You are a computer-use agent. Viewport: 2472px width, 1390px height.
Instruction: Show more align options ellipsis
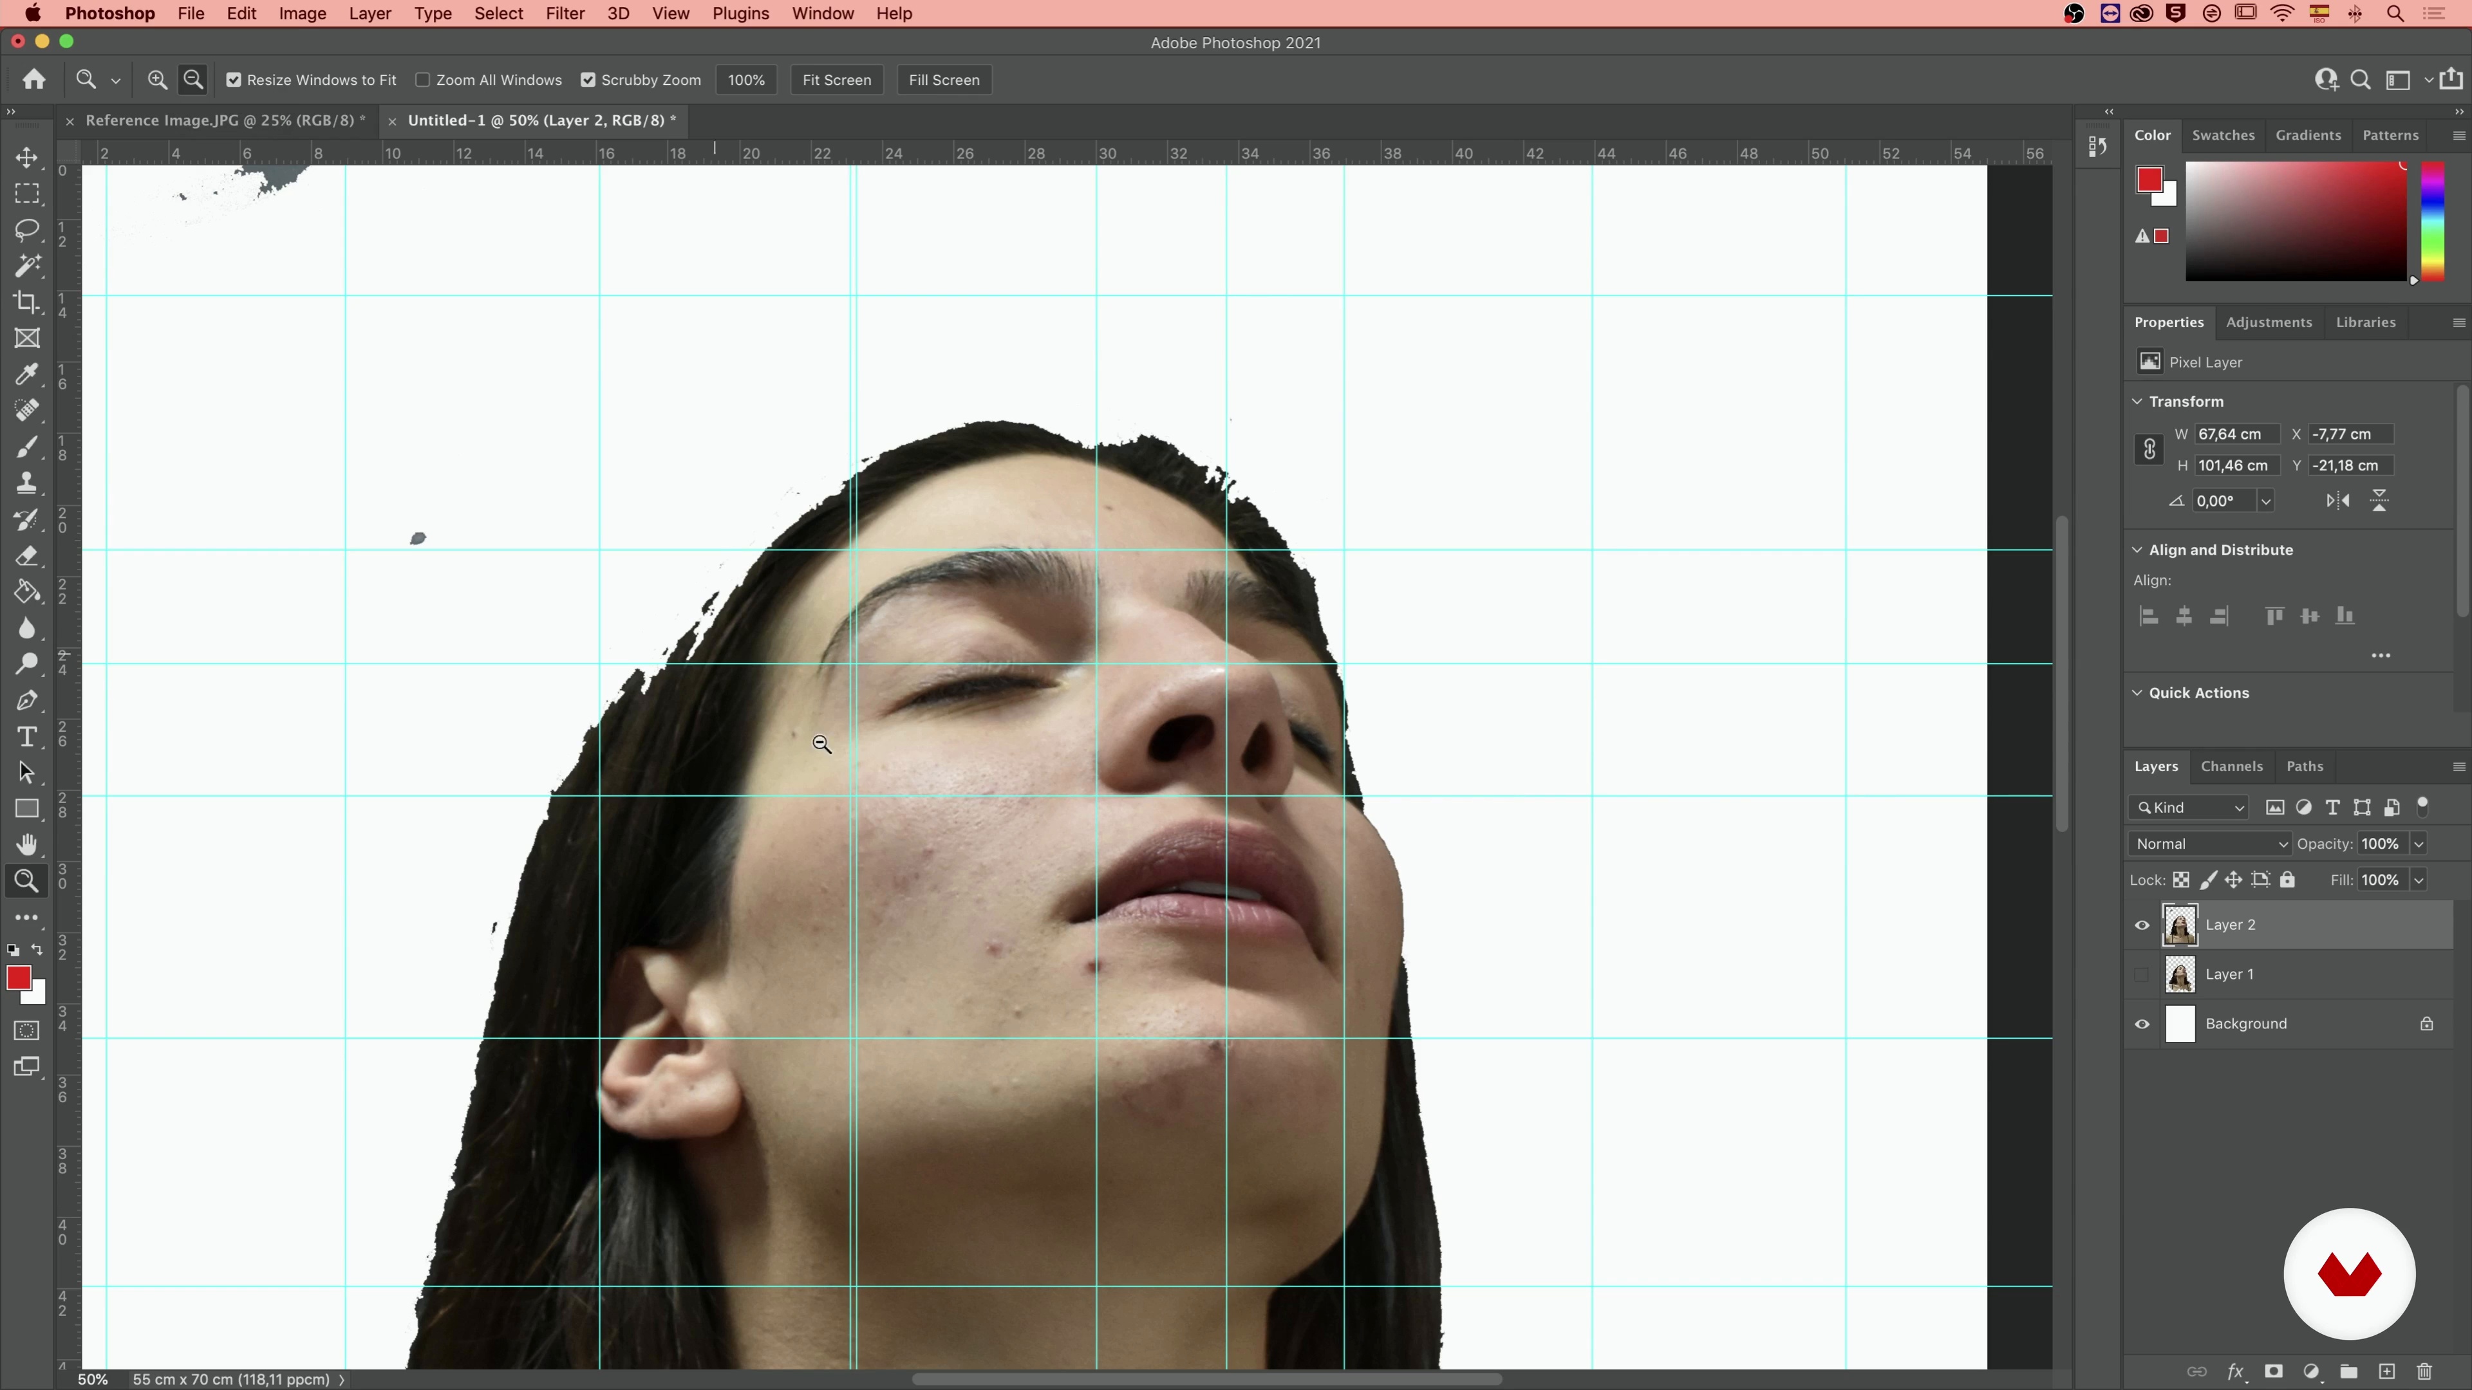[2381, 656]
